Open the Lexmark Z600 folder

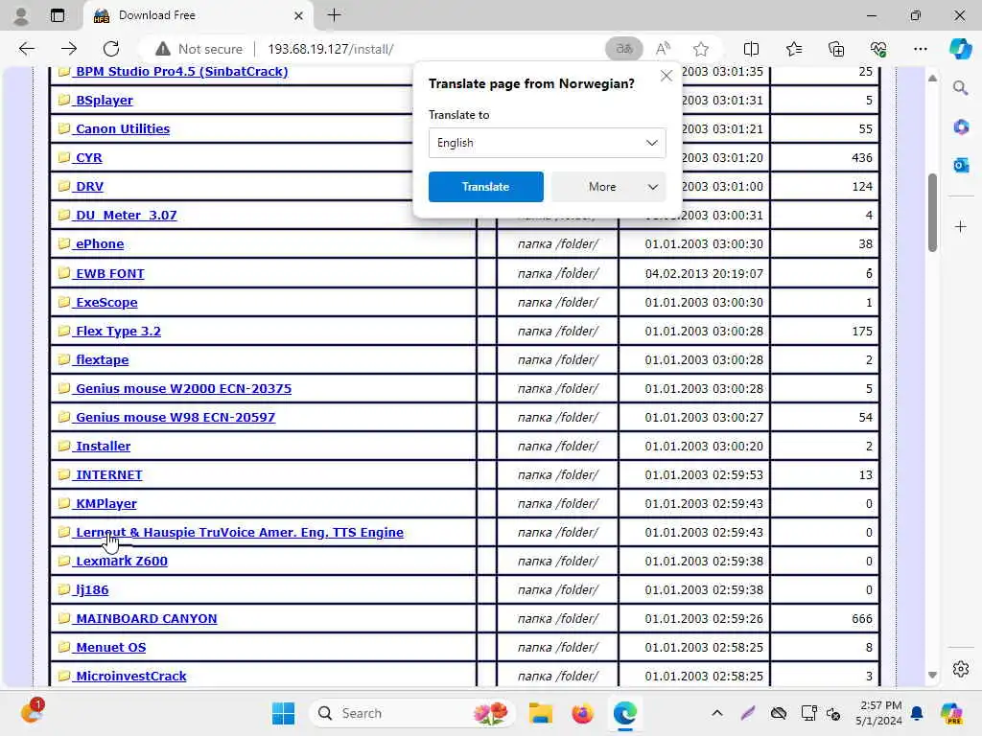(x=122, y=562)
